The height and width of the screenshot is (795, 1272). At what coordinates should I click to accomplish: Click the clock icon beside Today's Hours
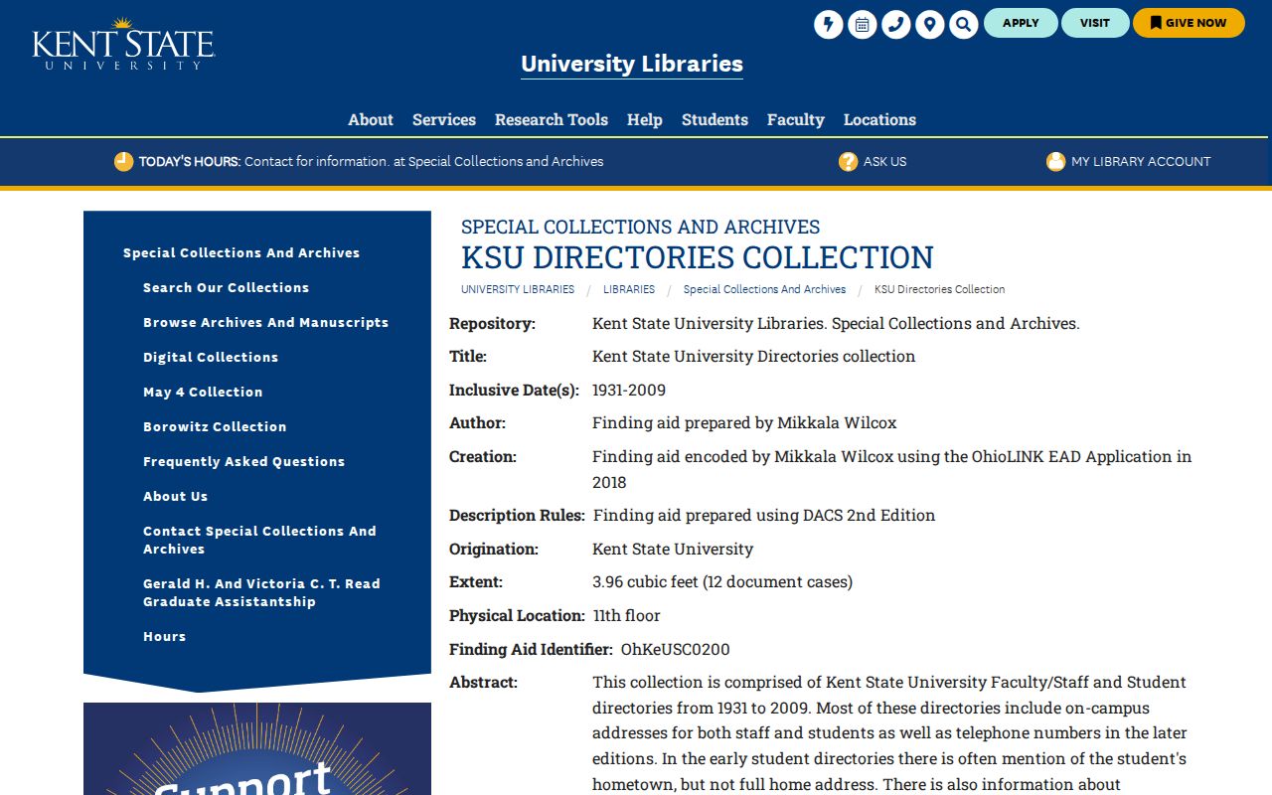[x=123, y=161]
